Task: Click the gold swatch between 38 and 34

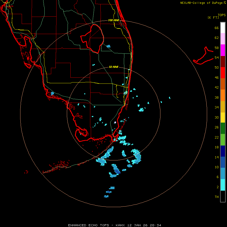Action: (223, 107)
